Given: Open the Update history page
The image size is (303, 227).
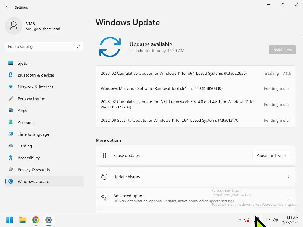Looking at the screenshot, I should (x=196, y=177).
